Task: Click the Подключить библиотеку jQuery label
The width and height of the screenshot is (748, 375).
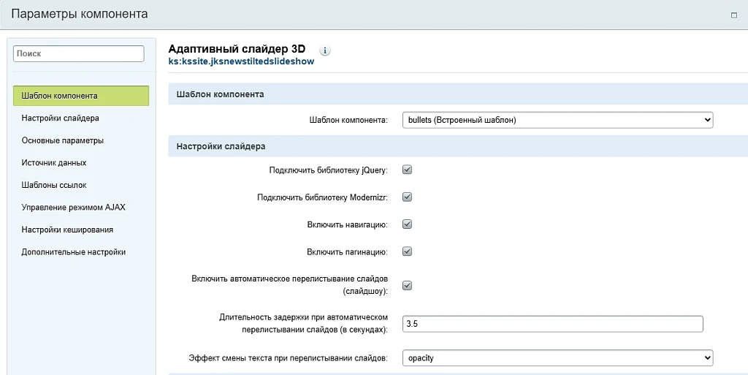Action: [x=328, y=170]
